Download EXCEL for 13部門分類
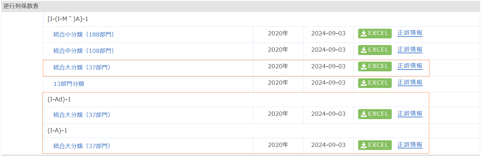 (x=375, y=83)
